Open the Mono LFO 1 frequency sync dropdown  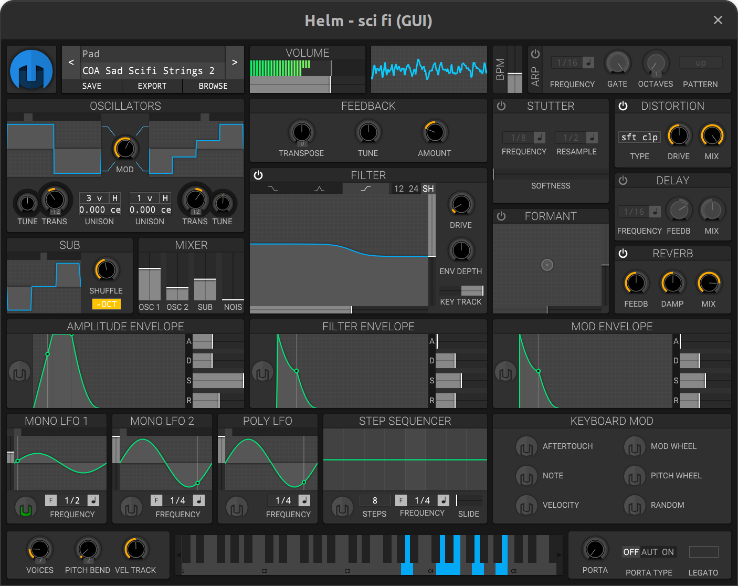[x=93, y=500]
